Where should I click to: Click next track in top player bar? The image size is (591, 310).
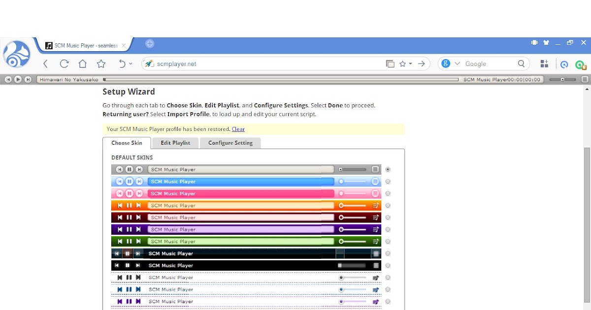point(28,79)
